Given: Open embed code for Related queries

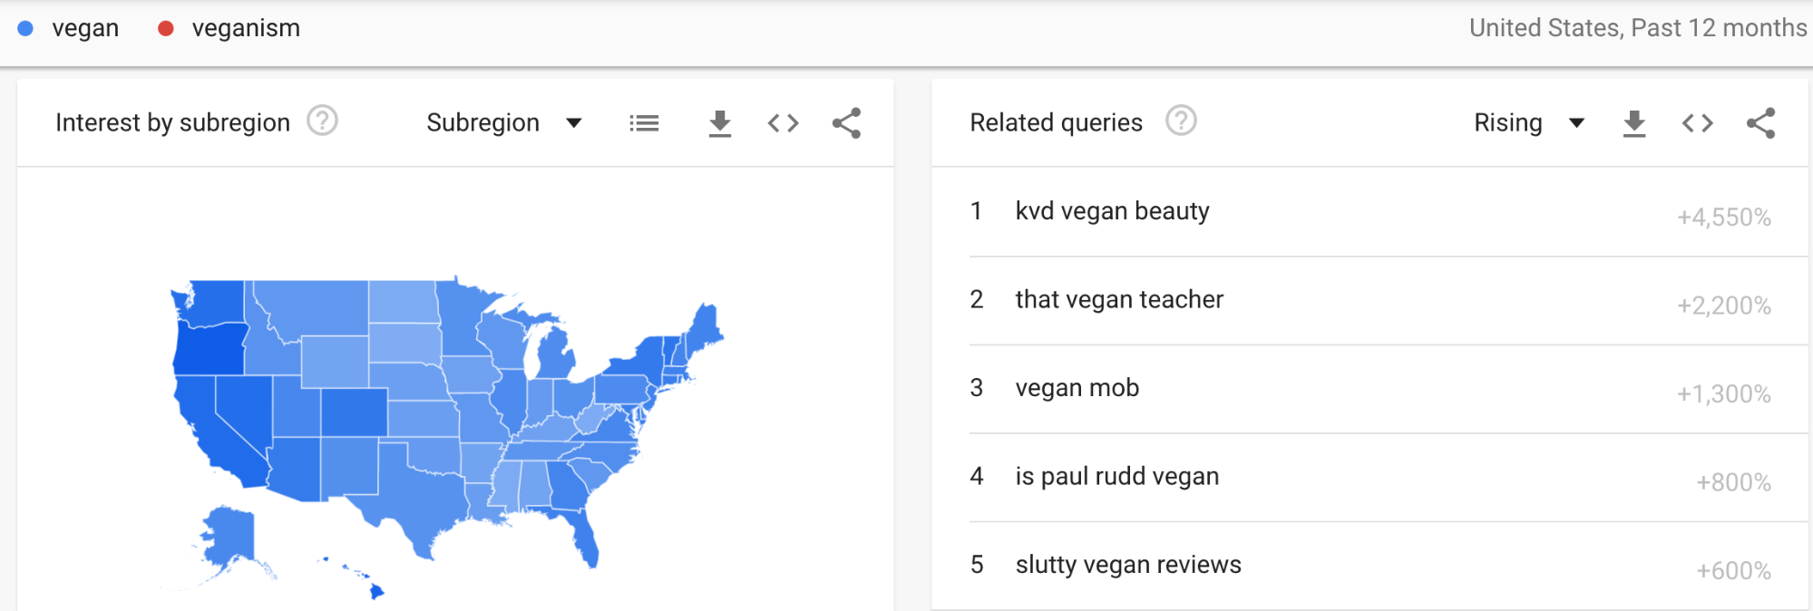Looking at the screenshot, I should click(x=1697, y=123).
